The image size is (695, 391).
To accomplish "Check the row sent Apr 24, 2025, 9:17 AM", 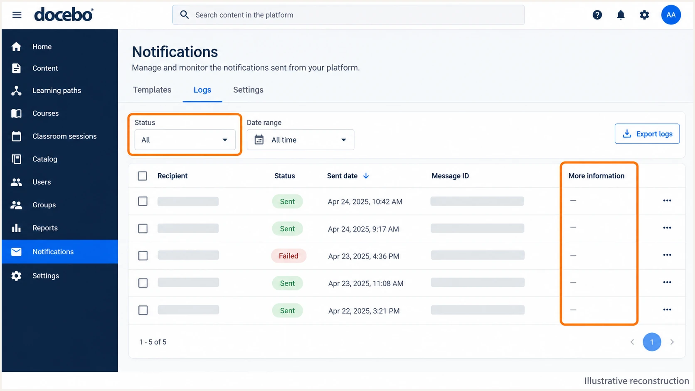I will click(x=143, y=229).
